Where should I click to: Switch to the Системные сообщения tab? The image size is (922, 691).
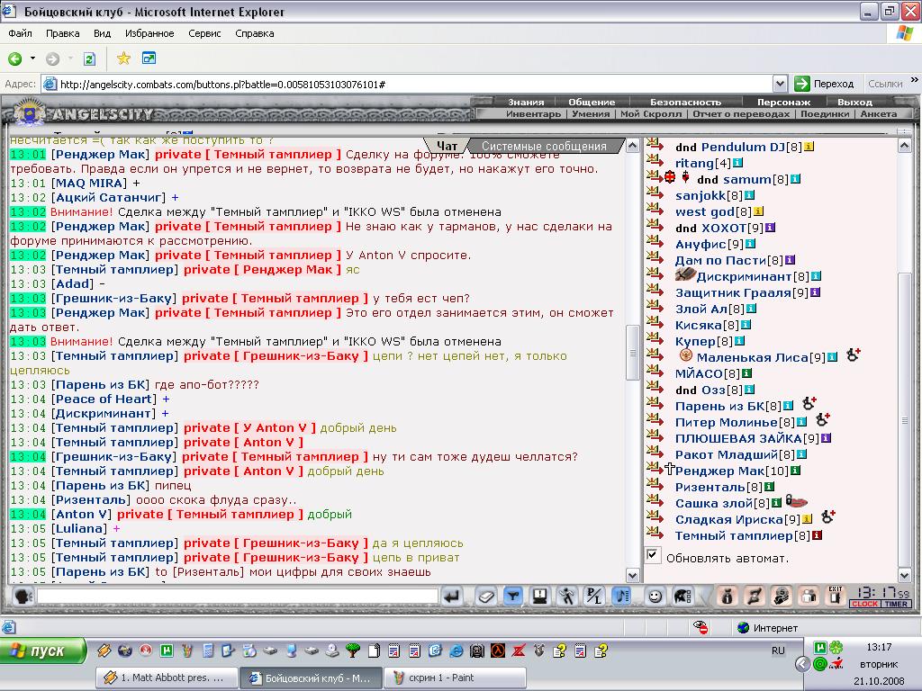544,147
